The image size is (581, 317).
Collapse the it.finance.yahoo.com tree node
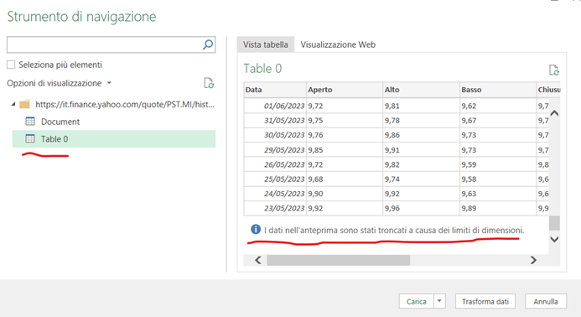click(x=13, y=105)
